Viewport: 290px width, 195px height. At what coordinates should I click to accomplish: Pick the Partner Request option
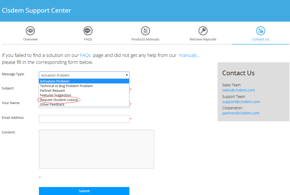click(x=84, y=91)
